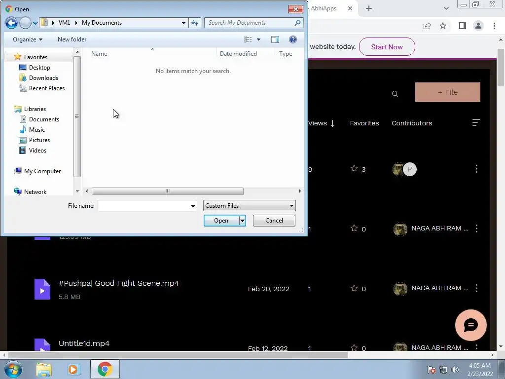Click the search icon next to + File
The width and height of the screenshot is (505, 379).
pos(395,94)
